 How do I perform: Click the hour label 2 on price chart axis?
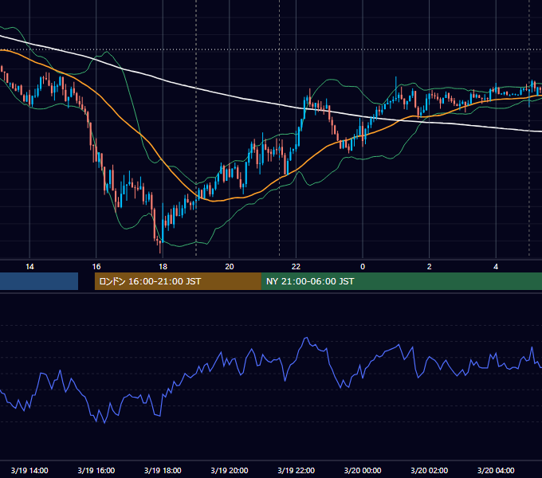(x=430, y=267)
